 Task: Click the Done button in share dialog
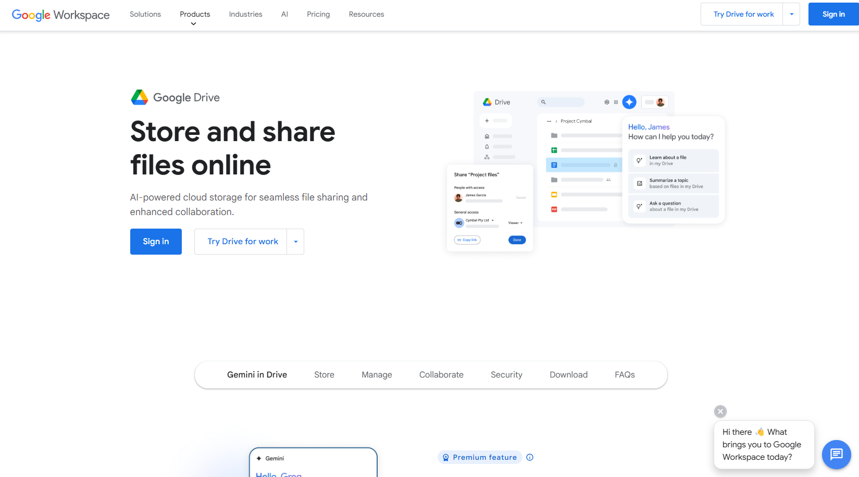517,240
